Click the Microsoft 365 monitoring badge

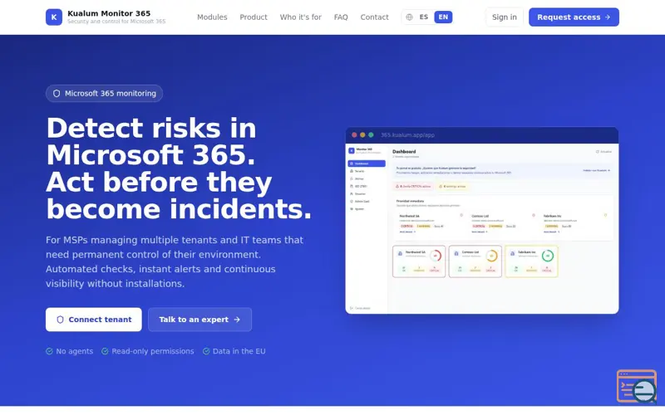105,94
